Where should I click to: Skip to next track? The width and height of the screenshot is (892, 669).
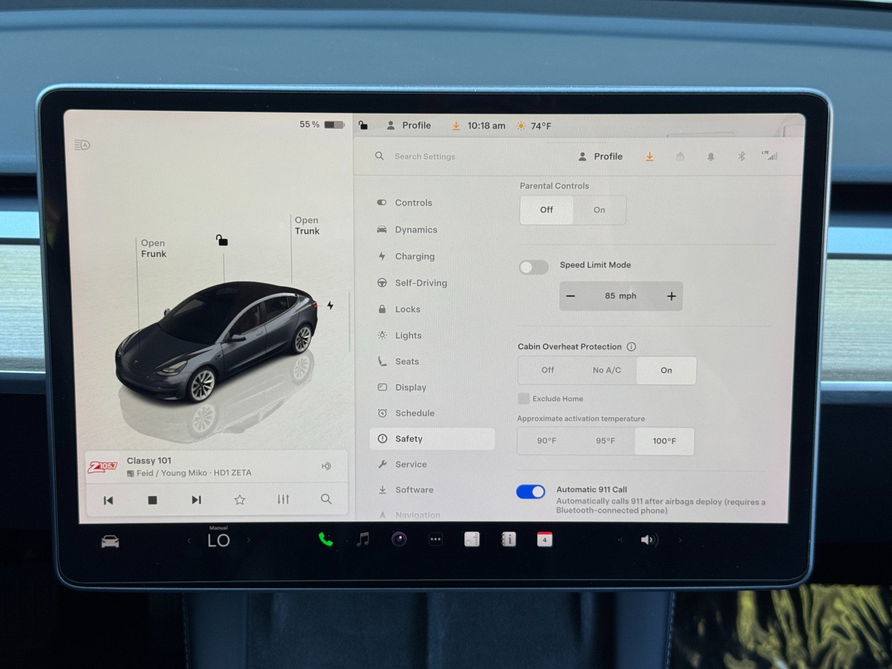point(196,500)
